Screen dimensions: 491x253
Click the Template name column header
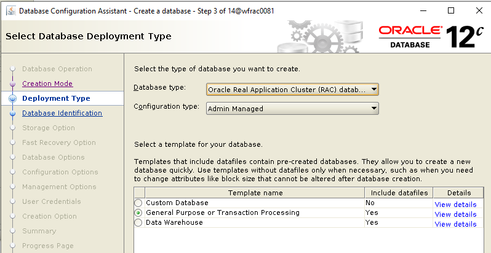tap(255, 193)
